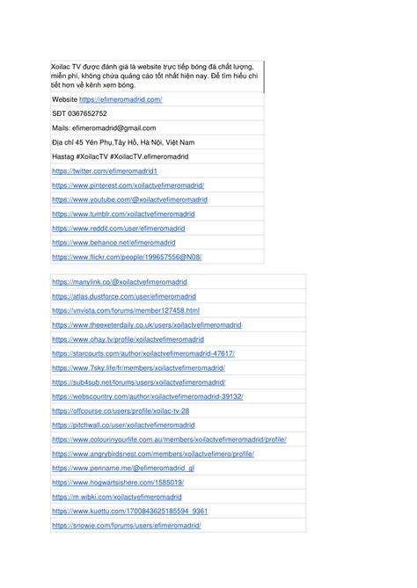417x588 pixels.
Task: Visit the hogwartsishere.com/1585019 link
Action: point(118,483)
